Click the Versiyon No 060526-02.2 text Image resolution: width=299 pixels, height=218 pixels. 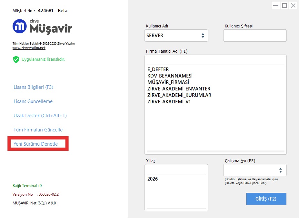tap(36, 194)
